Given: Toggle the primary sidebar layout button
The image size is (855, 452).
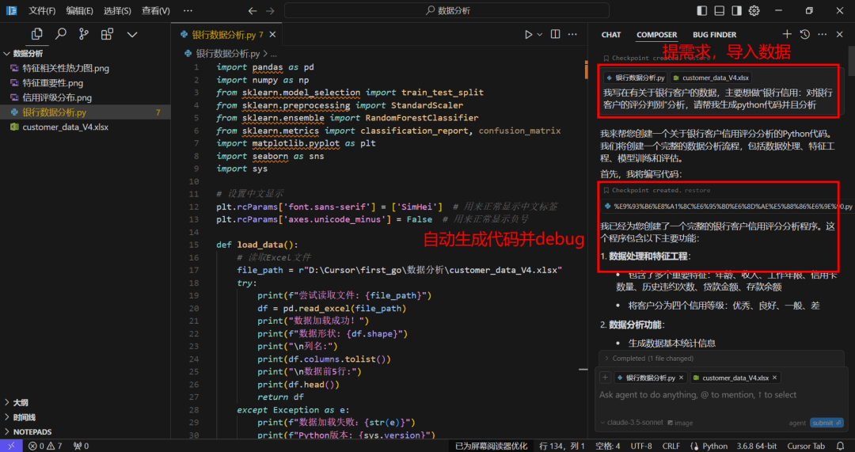Looking at the screenshot, I should point(702,10).
